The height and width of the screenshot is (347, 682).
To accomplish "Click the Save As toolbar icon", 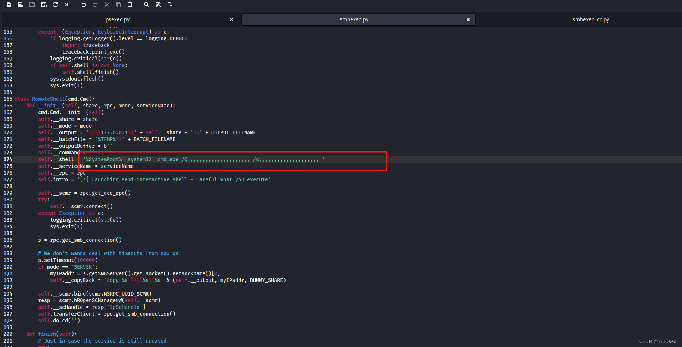I will pyautogui.click(x=44, y=4).
